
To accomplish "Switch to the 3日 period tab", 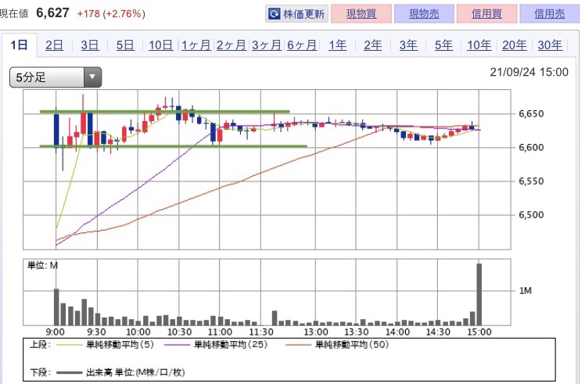I will [x=89, y=45].
